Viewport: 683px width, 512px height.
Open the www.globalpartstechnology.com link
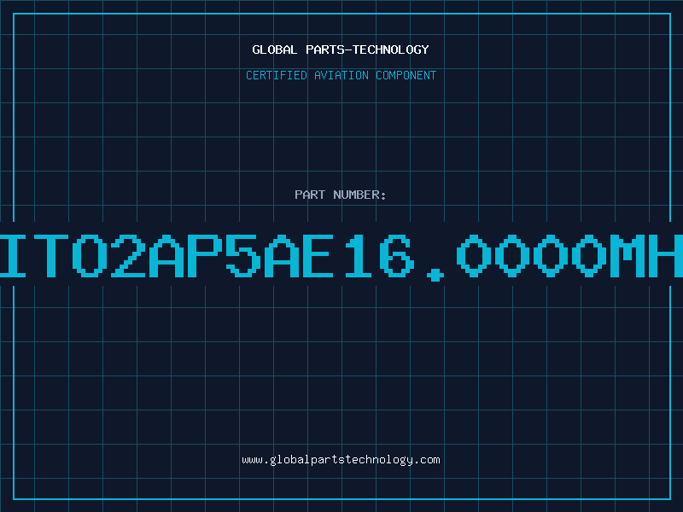(341, 460)
